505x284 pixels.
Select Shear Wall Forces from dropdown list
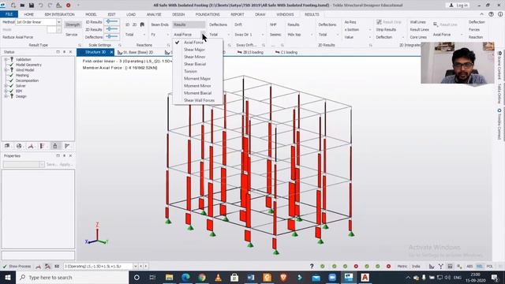pyautogui.click(x=199, y=100)
